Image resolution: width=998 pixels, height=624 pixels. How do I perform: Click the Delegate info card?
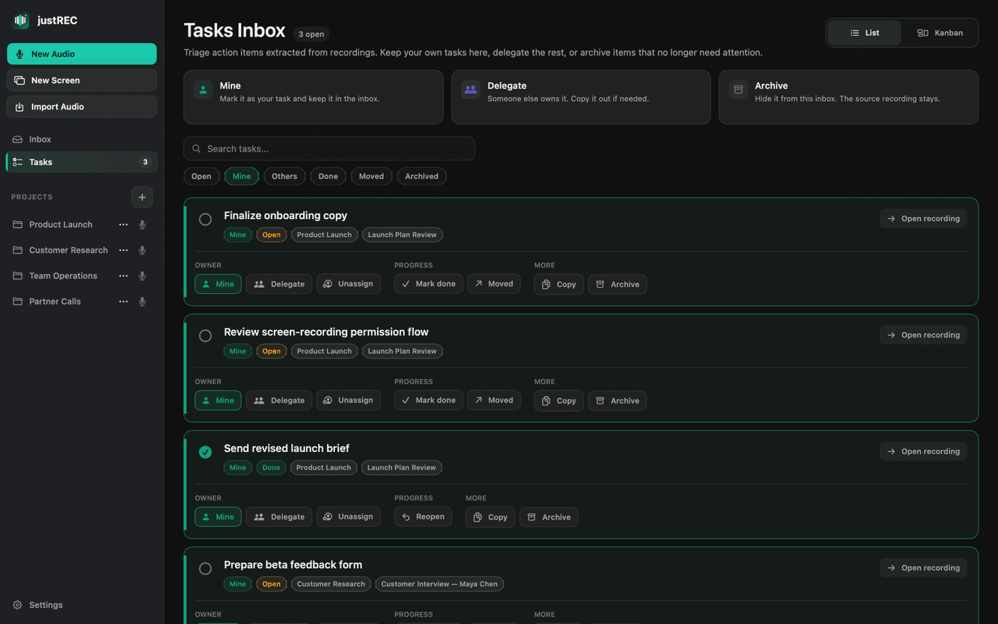tap(581, 97)
